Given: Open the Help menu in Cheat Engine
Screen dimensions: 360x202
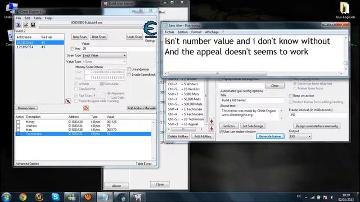Looking at the screenshot, I should [x=48, y=18].
